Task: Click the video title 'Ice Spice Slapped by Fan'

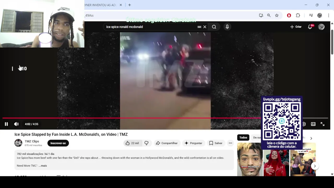Action: pos(71,134)
